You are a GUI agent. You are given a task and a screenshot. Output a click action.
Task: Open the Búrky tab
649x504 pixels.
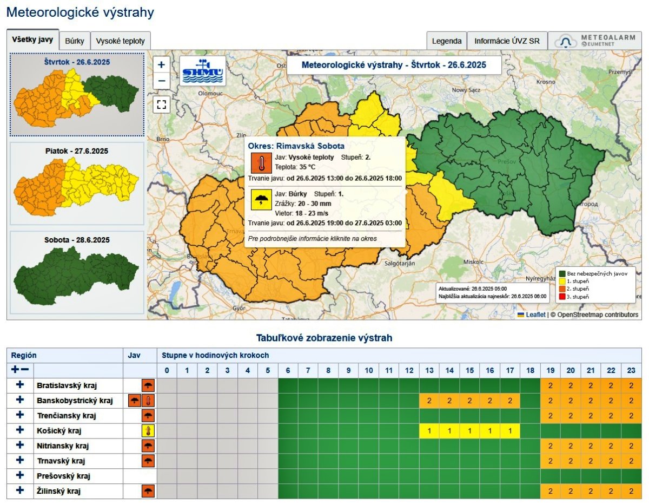coord(75,41)
